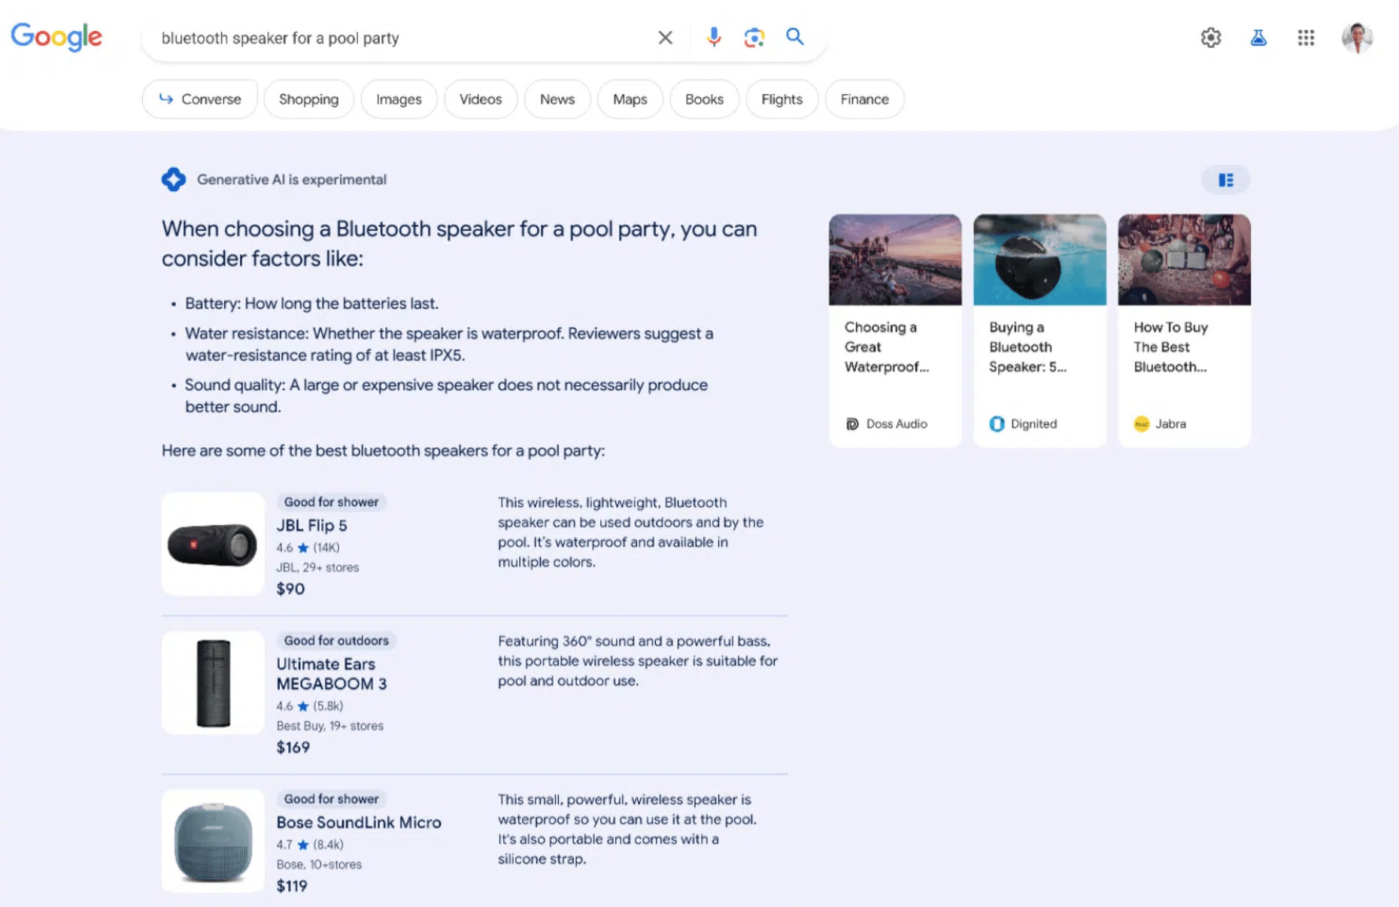Image resolution: width=1399 pixels, height=907 pixels.
Task: Switch to the Images tab
Action: point(399,99)
